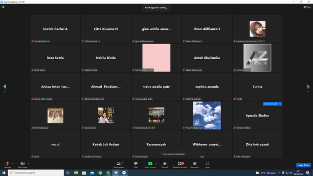Open Windows Start menu
This screenshot has width=313, height=176.
tap(4, 173)
